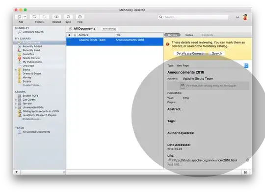Image resolution: width=265 pixels, height=193 pixels.
Task: Select Recently Added in My Library
Action: (x=32, y=46)
